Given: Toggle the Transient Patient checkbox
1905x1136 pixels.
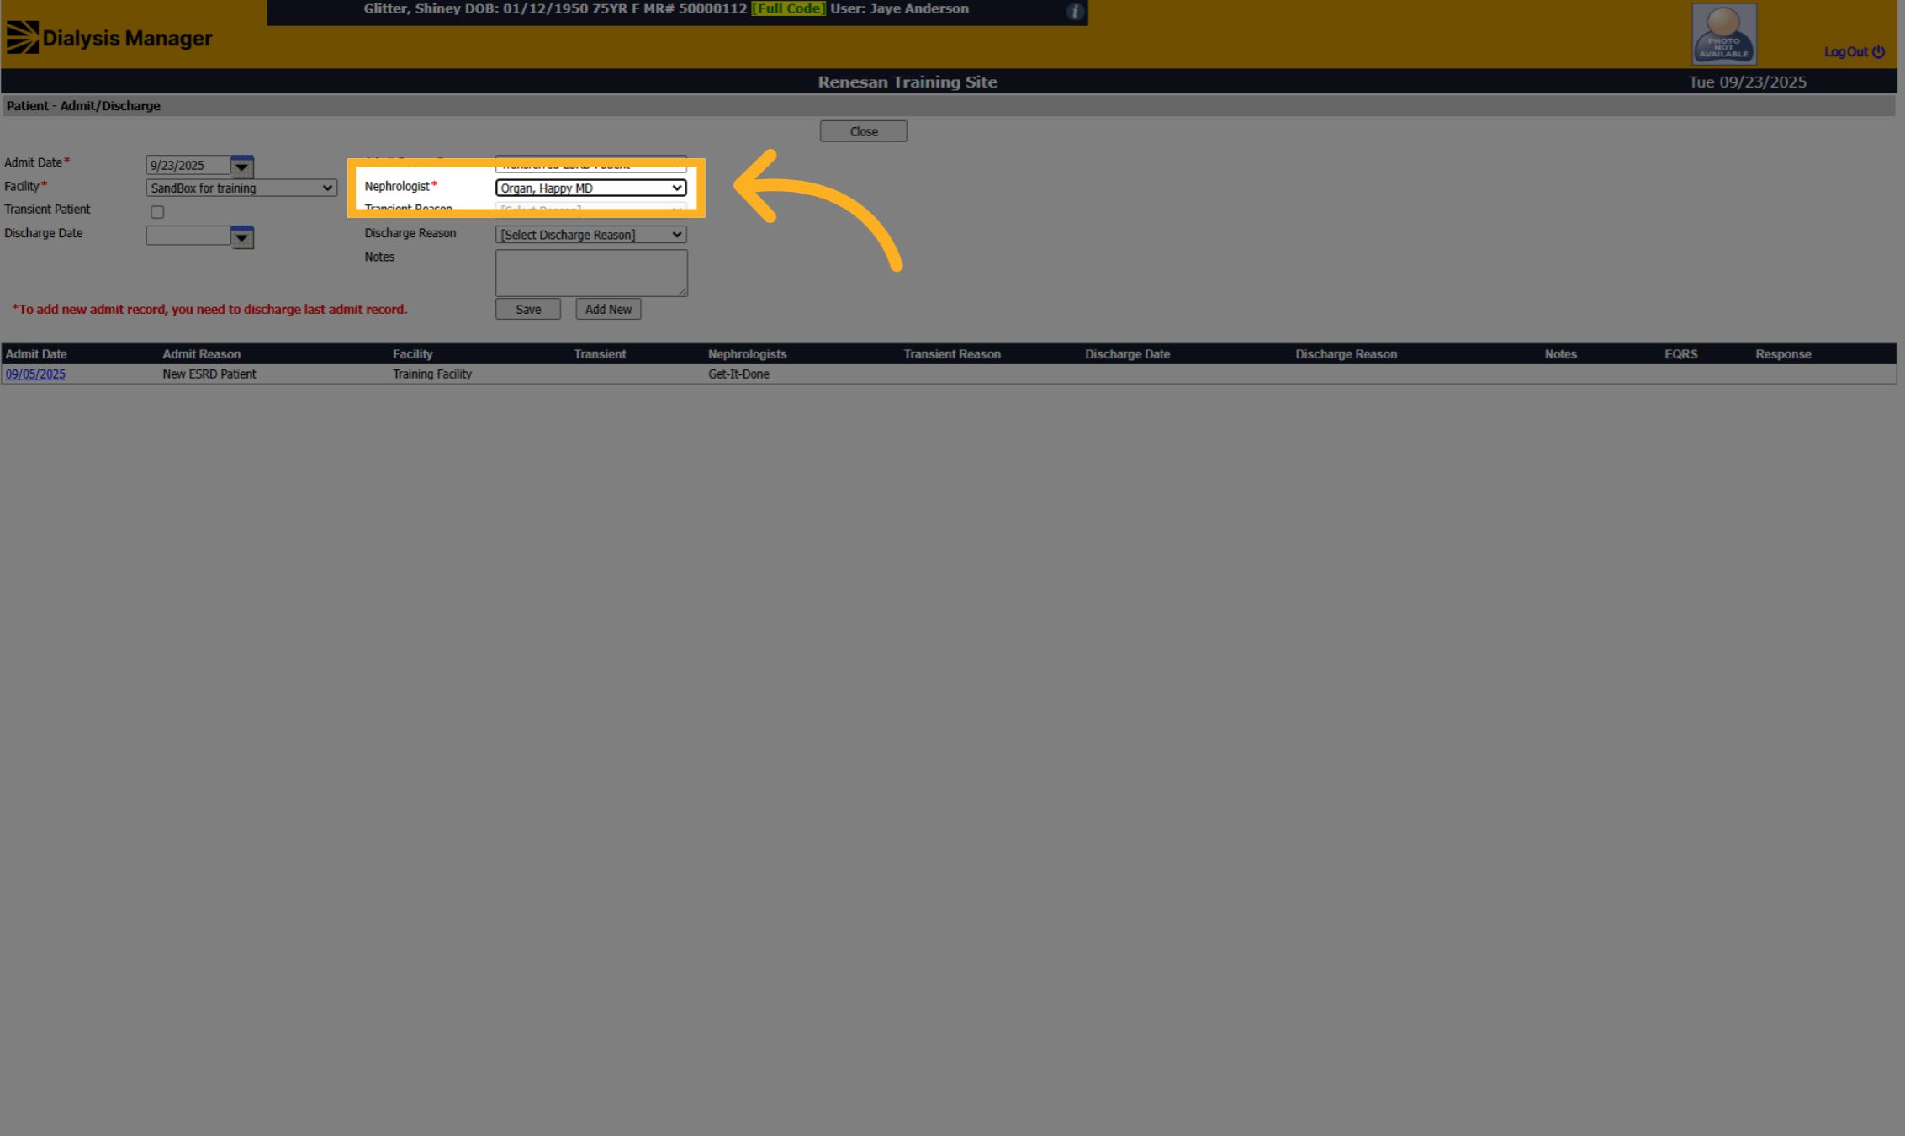Looking at the screenshot, I should tap(157, 212).
